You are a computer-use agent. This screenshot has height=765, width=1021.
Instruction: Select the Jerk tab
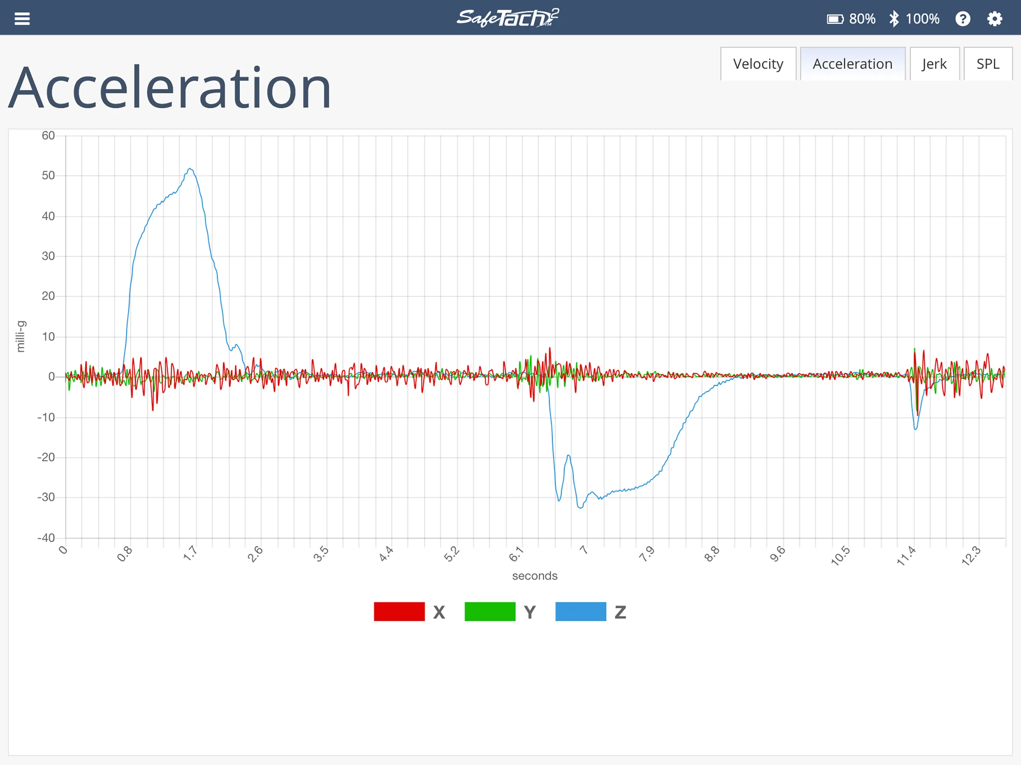point(934,64)
